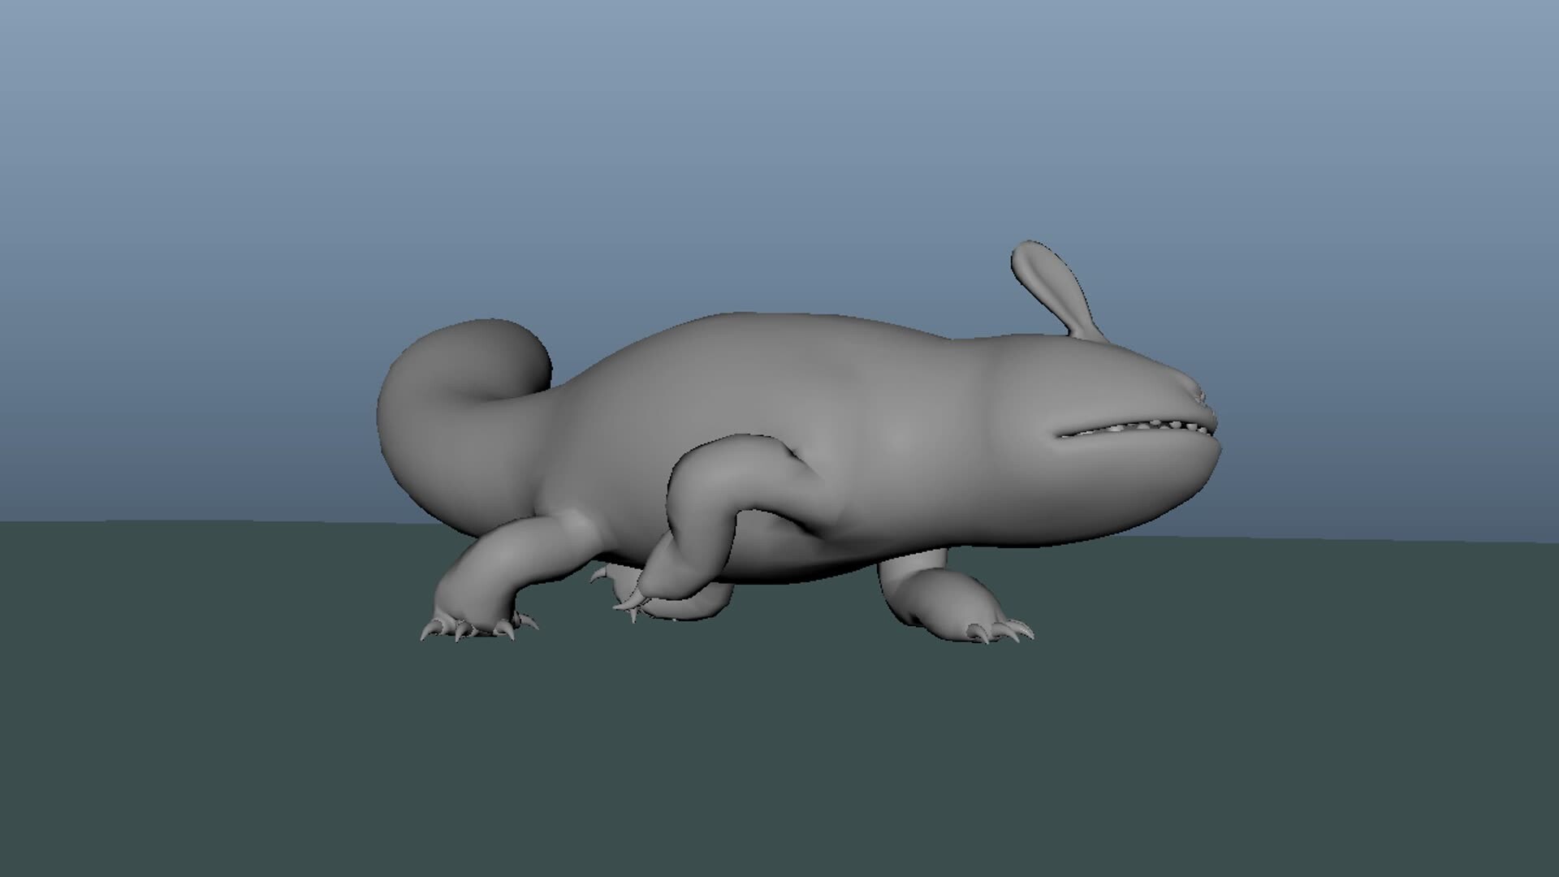1559x877 pixels.
Task: Click the center of the creature's torso
Action: pyautogui.click(x=812, y=430)
